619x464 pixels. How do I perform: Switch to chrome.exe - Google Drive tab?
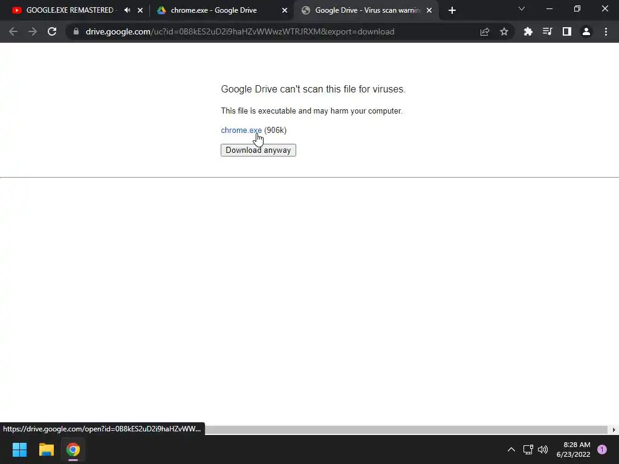213,10
